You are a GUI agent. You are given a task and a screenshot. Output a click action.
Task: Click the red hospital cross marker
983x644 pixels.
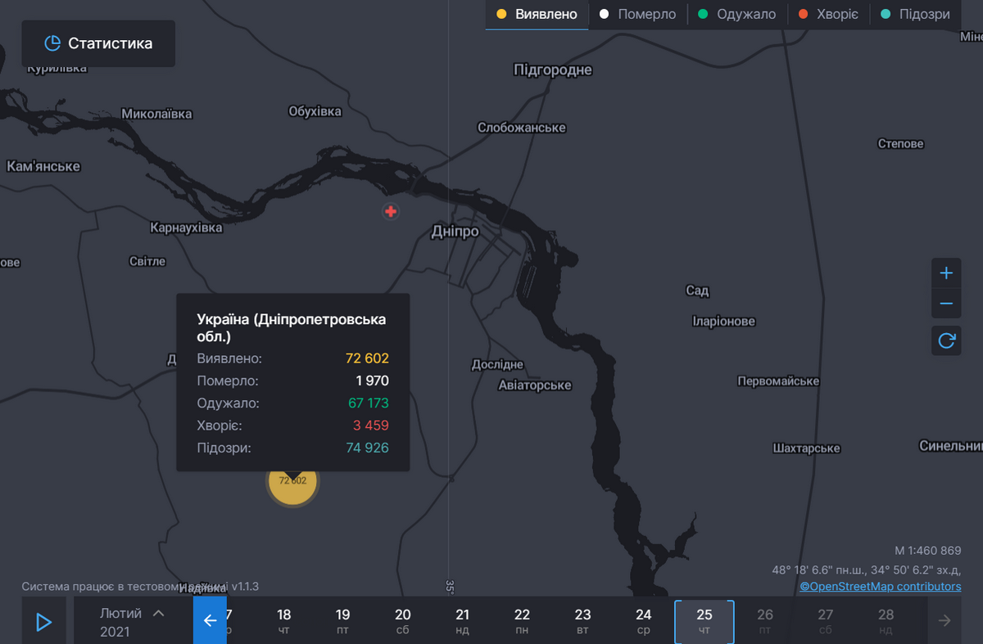391,212
